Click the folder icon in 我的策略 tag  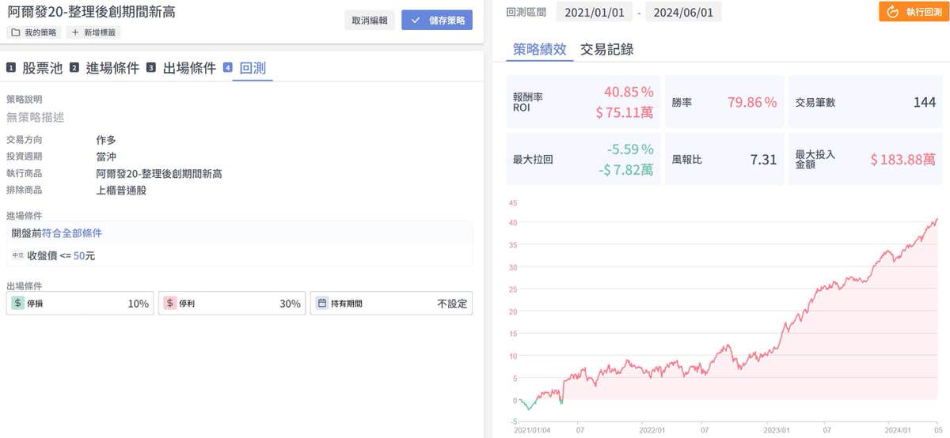[x=16, y=32]
